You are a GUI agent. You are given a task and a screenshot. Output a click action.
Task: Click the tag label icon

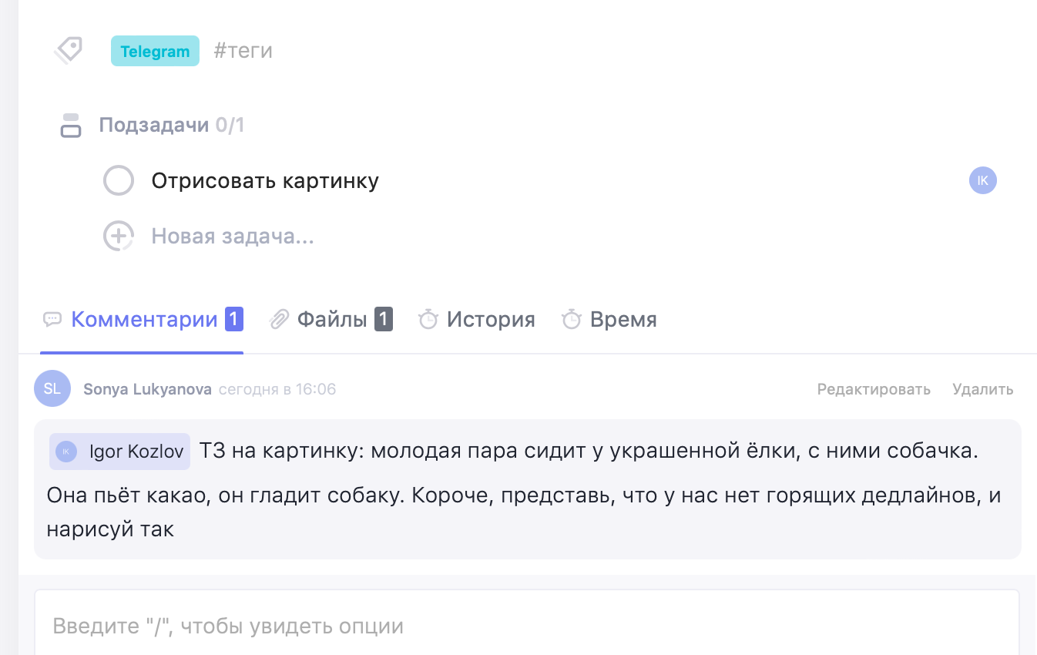(69, 50)
